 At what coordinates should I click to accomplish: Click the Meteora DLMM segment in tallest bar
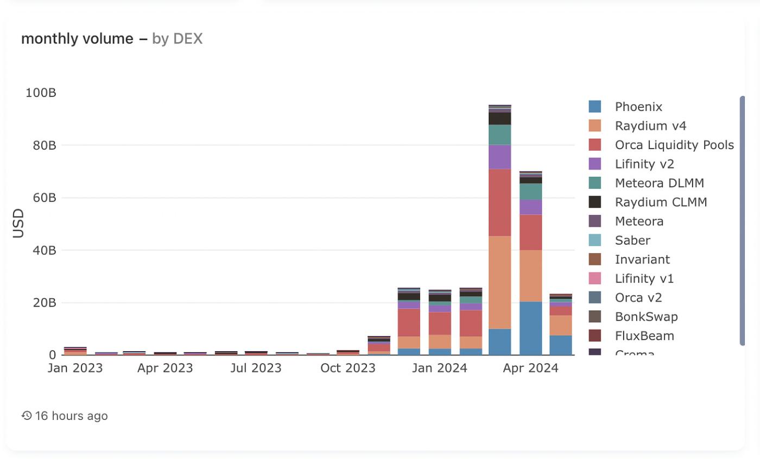pos(500,135)
